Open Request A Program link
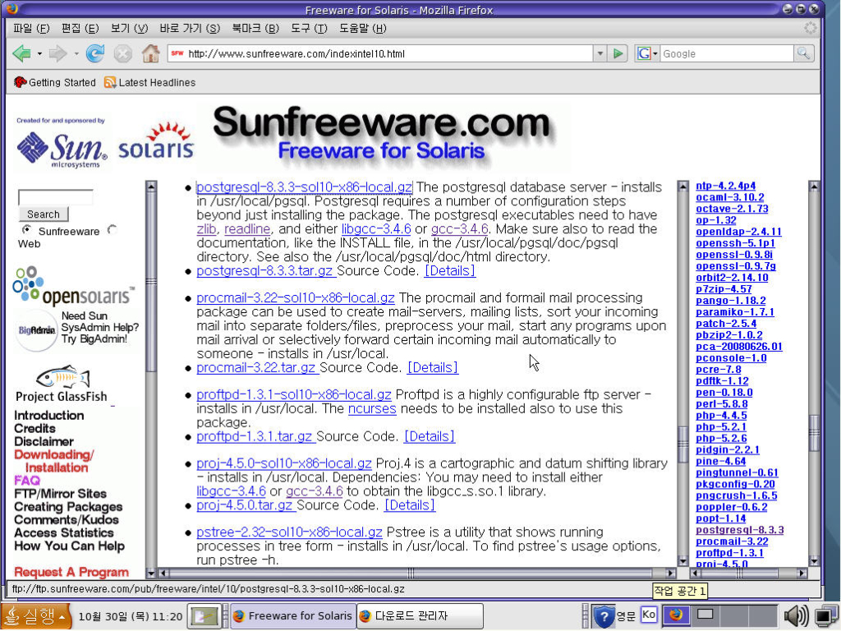The height and width of the screenshot is (631, 841). click(71, 572)
